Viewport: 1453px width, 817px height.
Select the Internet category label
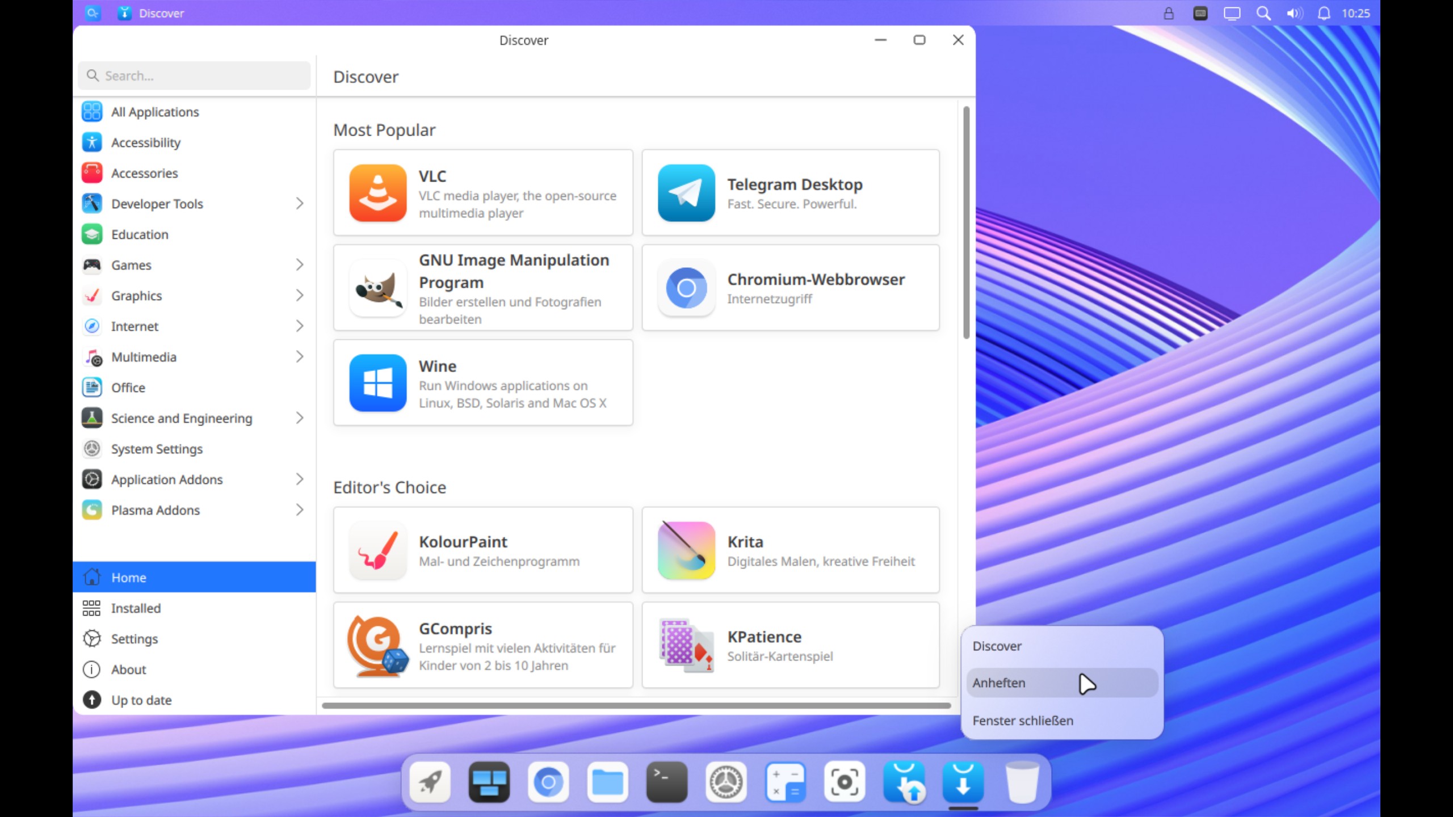point(135,326)
